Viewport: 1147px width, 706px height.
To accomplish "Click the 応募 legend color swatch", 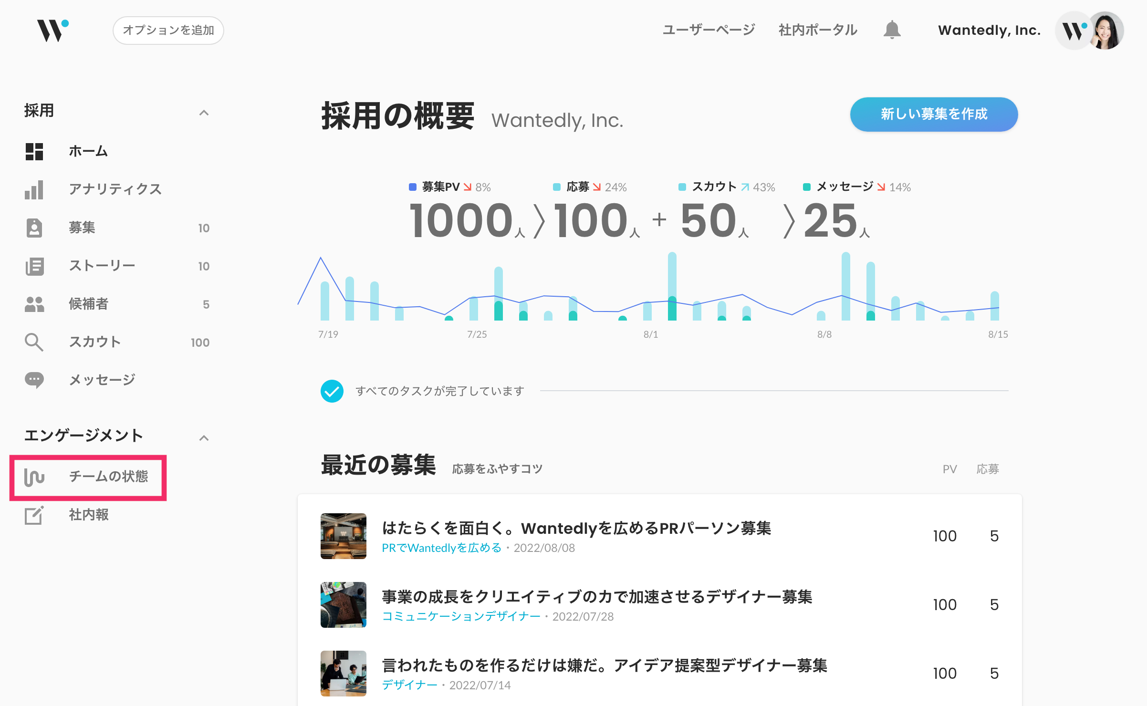I will pyautogui.click(x=557, y=187).
